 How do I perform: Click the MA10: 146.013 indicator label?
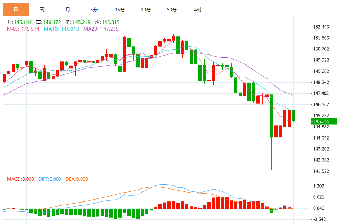62,29
